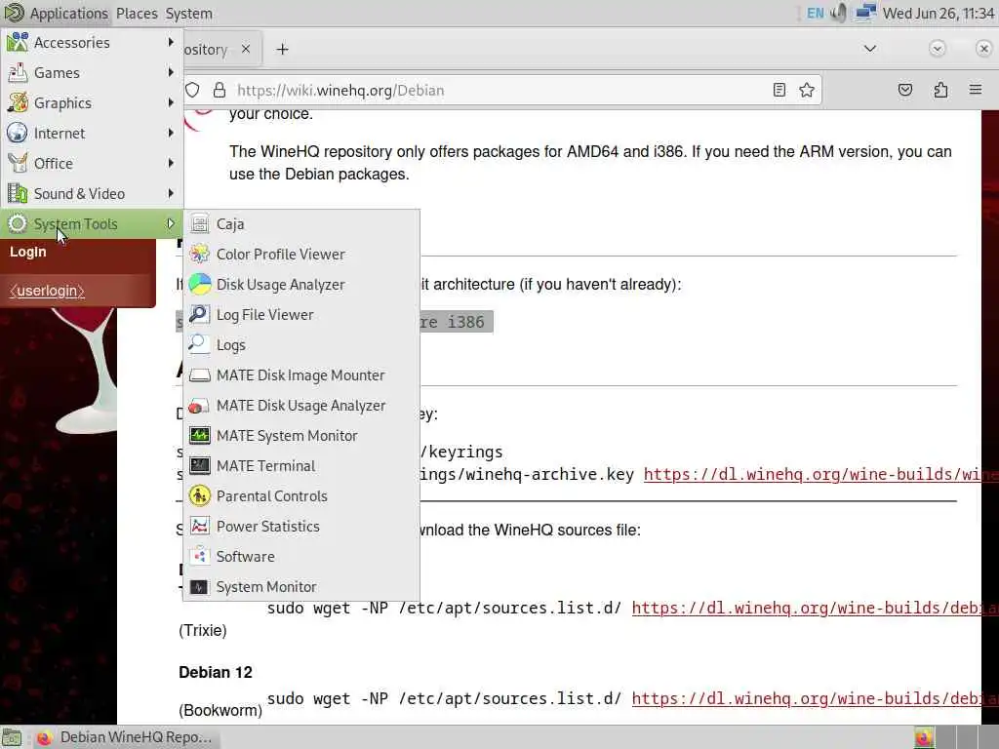Expand the Office submenu arrow
This screenshot has height=749, width=999.
point(170,163)
